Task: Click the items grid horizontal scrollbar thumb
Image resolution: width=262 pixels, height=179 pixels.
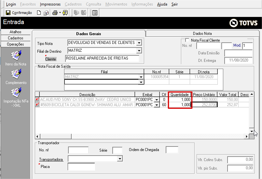Action: (56, 136)
